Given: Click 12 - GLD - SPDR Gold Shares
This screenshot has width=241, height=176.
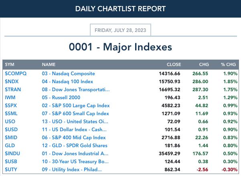Looking at the screenshot, I should (75, 145).
